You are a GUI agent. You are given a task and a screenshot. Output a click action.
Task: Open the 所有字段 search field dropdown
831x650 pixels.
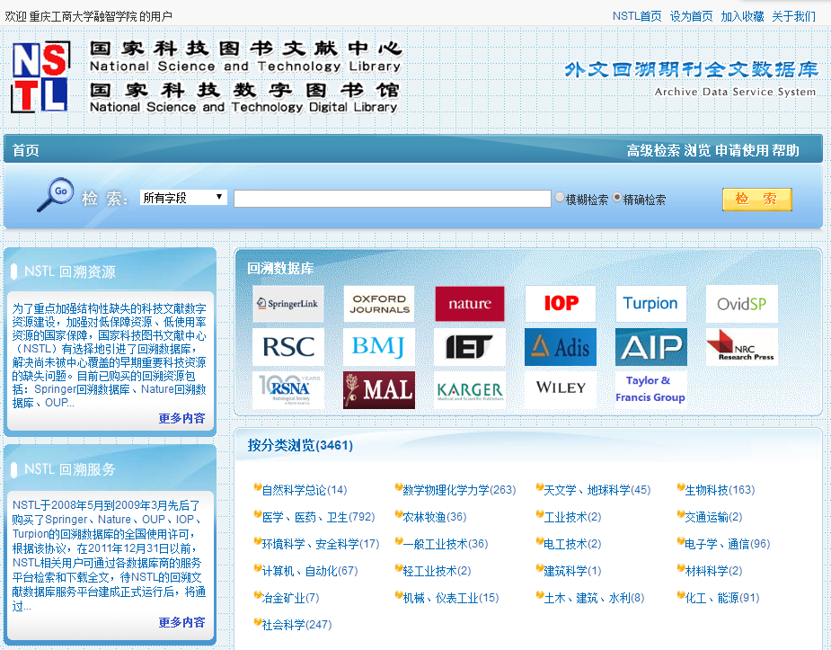pyautogui.click(x=183, y=197)
